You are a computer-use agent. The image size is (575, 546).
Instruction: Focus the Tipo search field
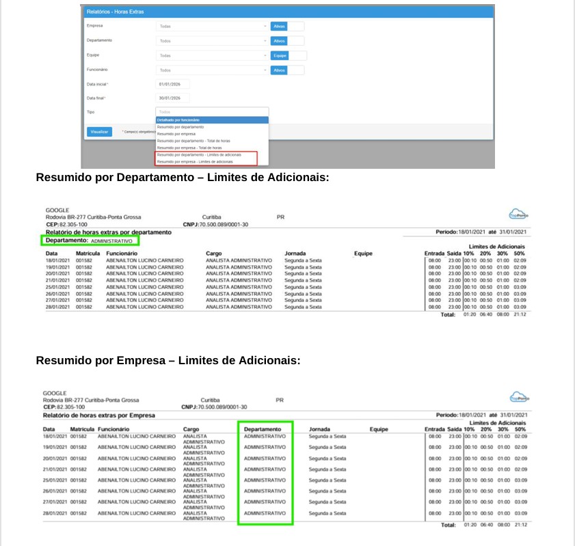click(x=212, y=111)
